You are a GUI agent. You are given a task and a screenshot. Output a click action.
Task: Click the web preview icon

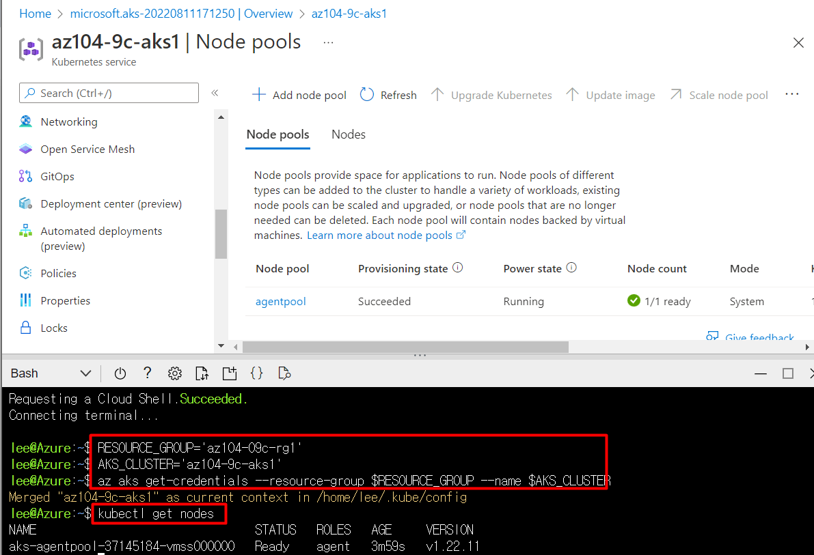(x=284, y=373)
